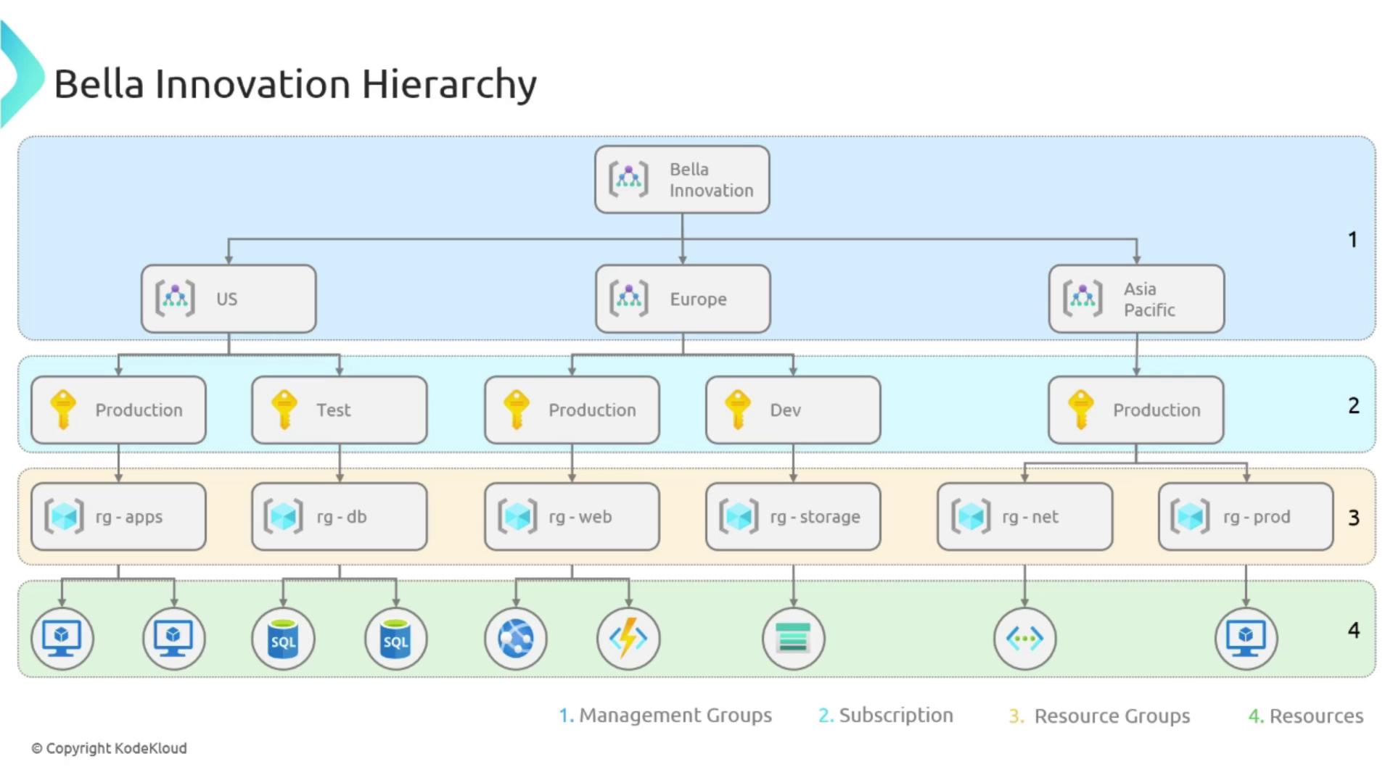Click the Europe management group icon

click(x=628, y=298)
